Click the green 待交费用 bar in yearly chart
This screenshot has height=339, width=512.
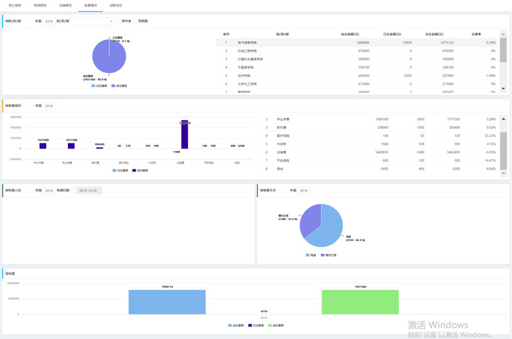(x=360, y=301)
